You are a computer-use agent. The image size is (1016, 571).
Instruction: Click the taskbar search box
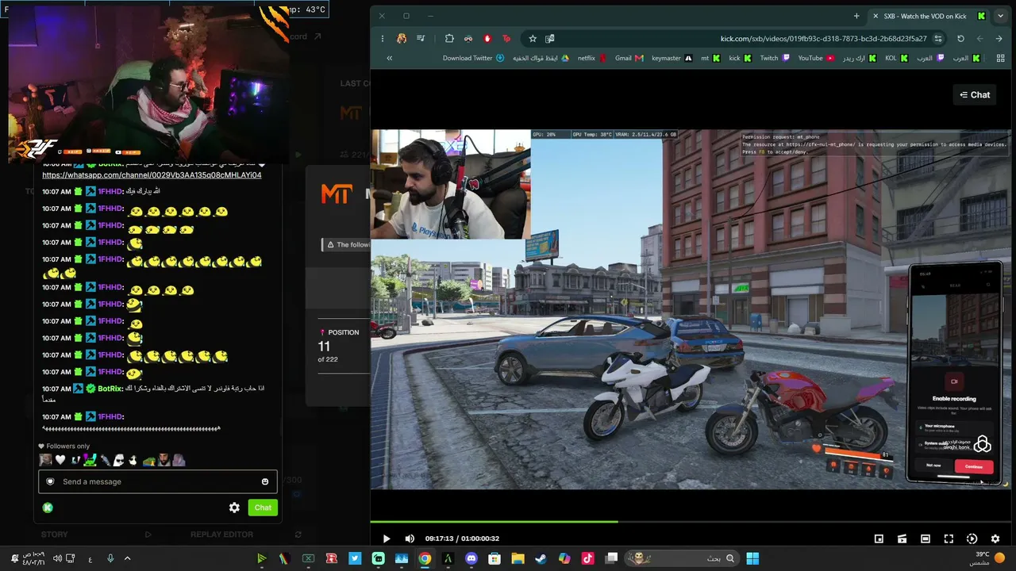(x=683, y=558)
